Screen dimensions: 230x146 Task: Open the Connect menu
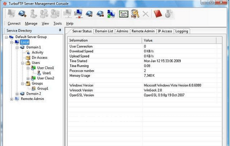pos(14,23)
